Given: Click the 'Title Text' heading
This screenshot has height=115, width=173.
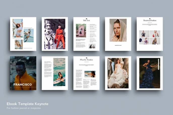Looking at the screenshot, I should point(86,20).
